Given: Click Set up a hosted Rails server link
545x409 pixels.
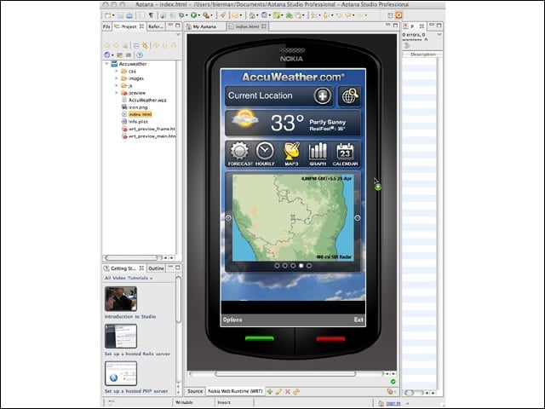Looking at the screenshot, I should click(x=137, y=354).
